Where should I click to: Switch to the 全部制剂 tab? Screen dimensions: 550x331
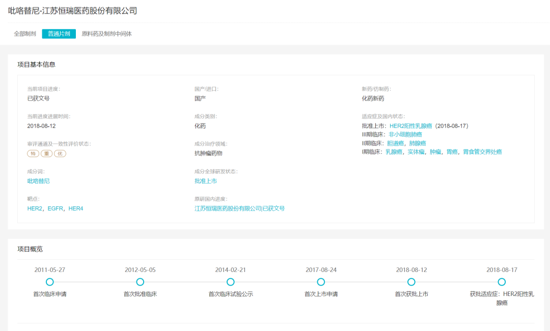25,34
